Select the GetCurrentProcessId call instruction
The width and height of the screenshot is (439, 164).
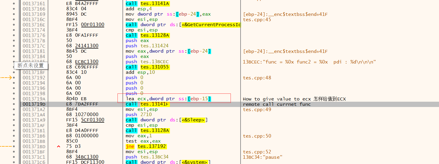[x=183, y=25]
